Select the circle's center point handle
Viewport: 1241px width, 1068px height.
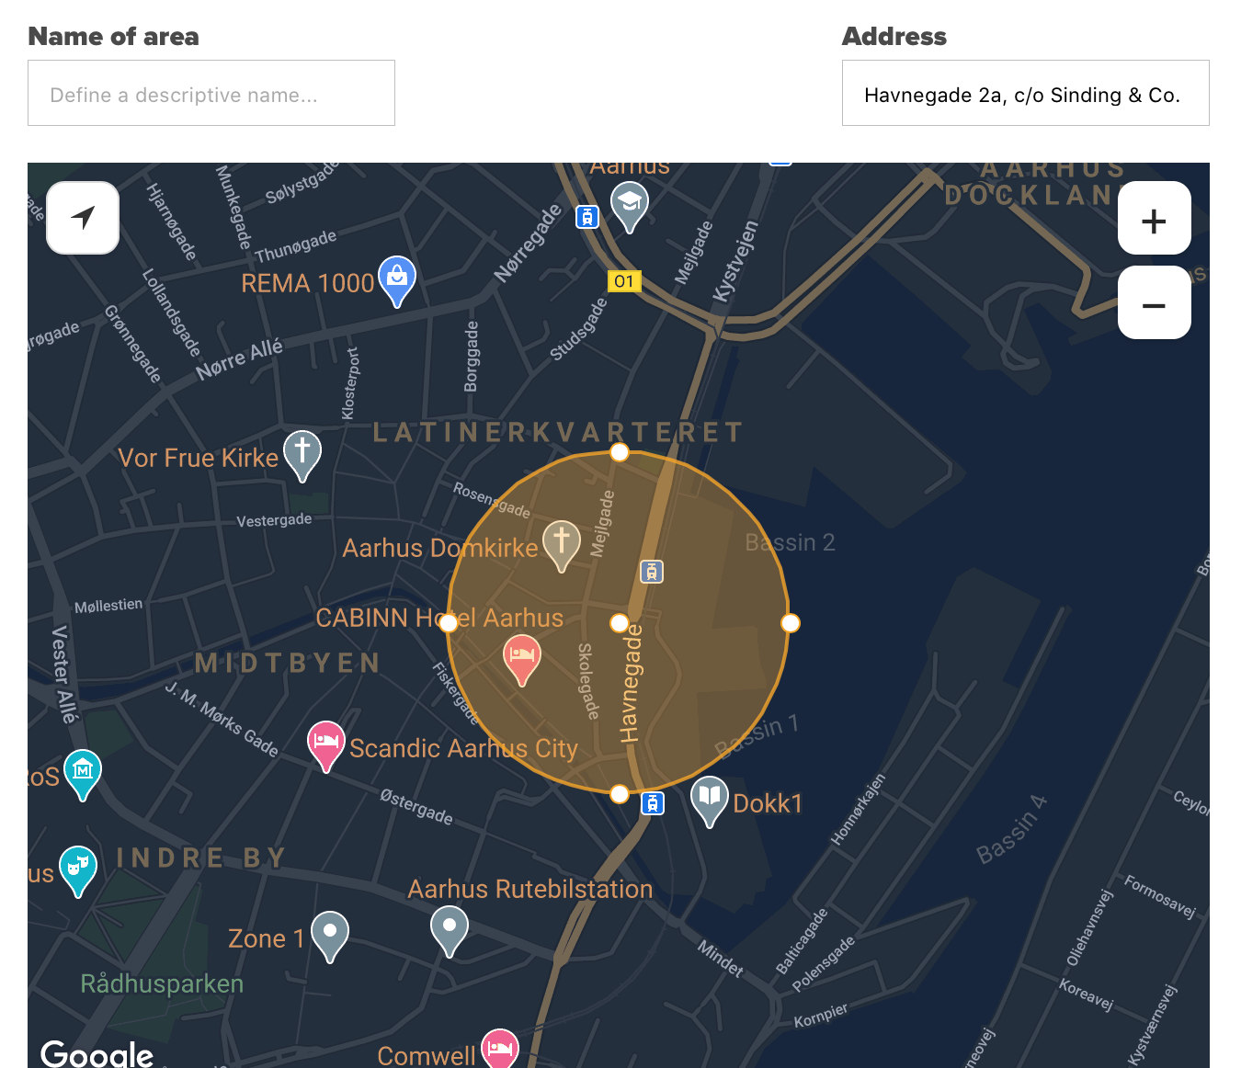(620, 623)
